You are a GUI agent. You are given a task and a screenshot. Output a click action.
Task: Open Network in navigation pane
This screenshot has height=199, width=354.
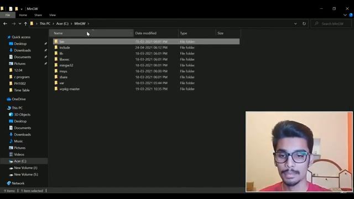(18, 183)
